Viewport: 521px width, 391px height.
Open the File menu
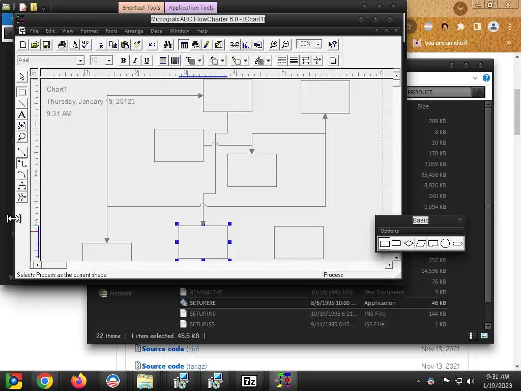tap(34, 31)
